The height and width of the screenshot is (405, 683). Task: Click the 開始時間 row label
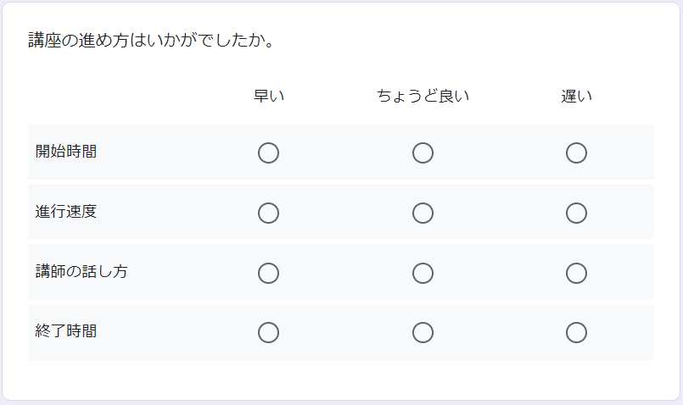(x=66, y=152)
